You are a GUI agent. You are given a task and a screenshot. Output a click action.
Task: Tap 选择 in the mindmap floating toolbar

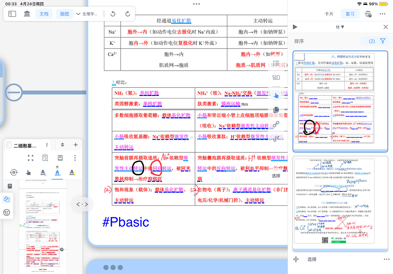tap(276, 176)
